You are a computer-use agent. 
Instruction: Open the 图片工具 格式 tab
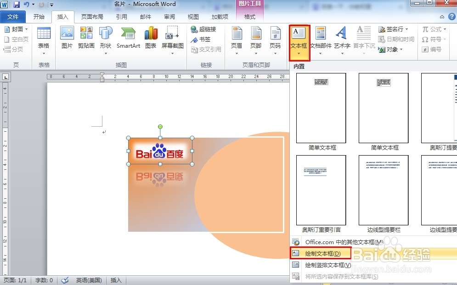250,17
